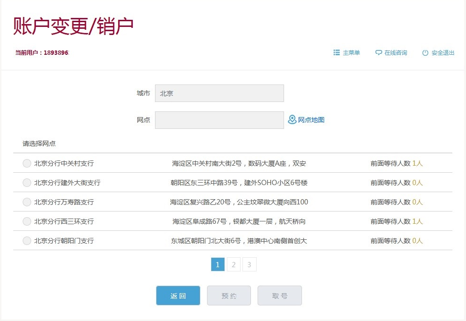Pick the 北京分行朝阳门支行 radio option
This screenshot has width=466, height=321.
tap(27, 241)
